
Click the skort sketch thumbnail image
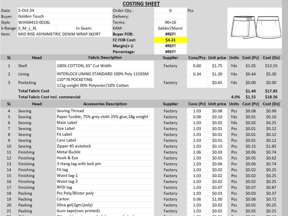click(254, 28)
